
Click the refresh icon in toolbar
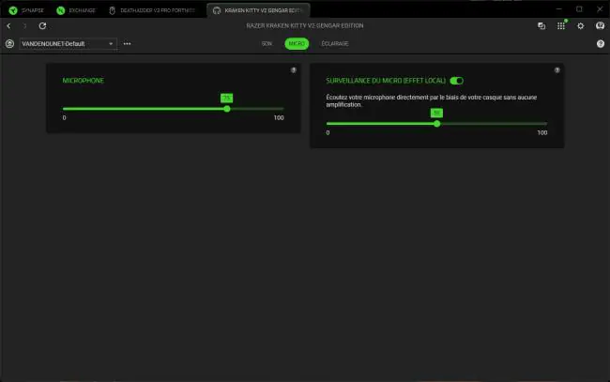click(42, 25)
